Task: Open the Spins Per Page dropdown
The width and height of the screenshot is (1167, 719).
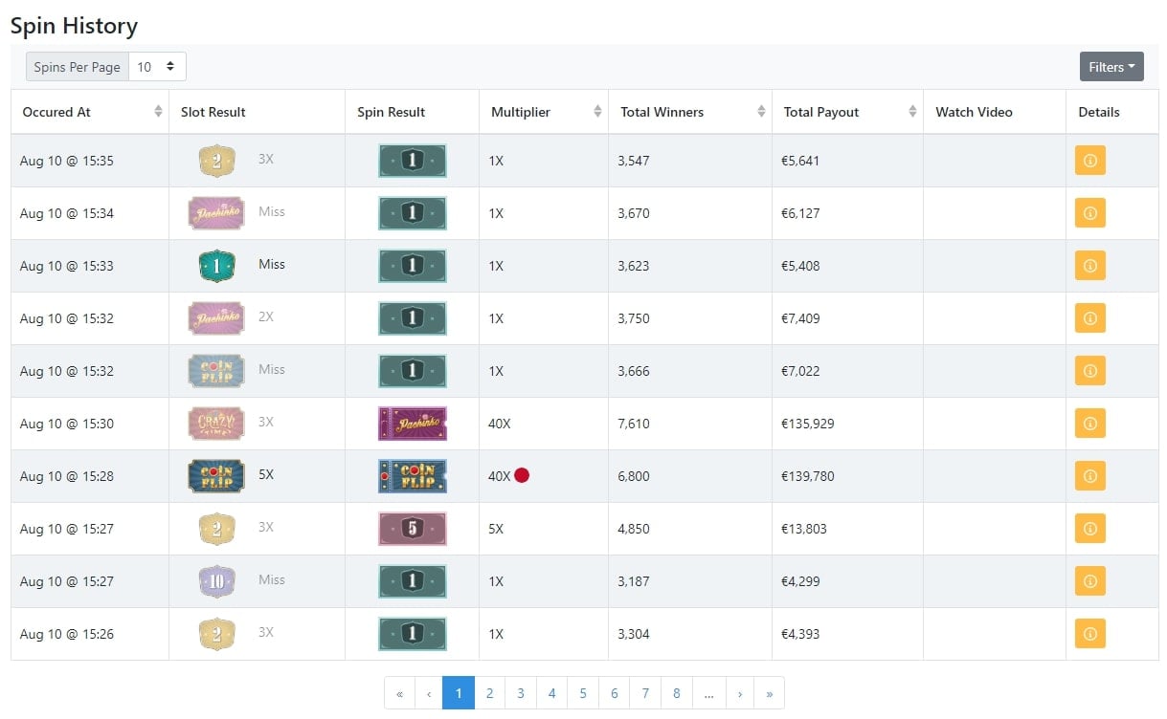Action: [x=157, y=67]
